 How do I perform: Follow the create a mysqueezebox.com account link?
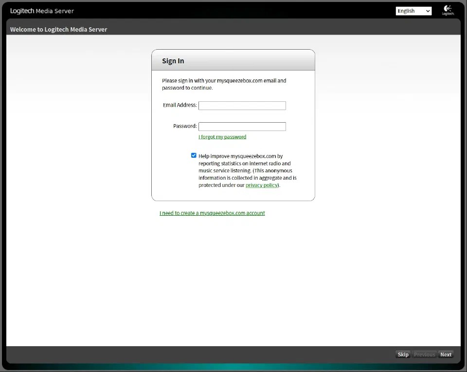[x=212, y=213]
